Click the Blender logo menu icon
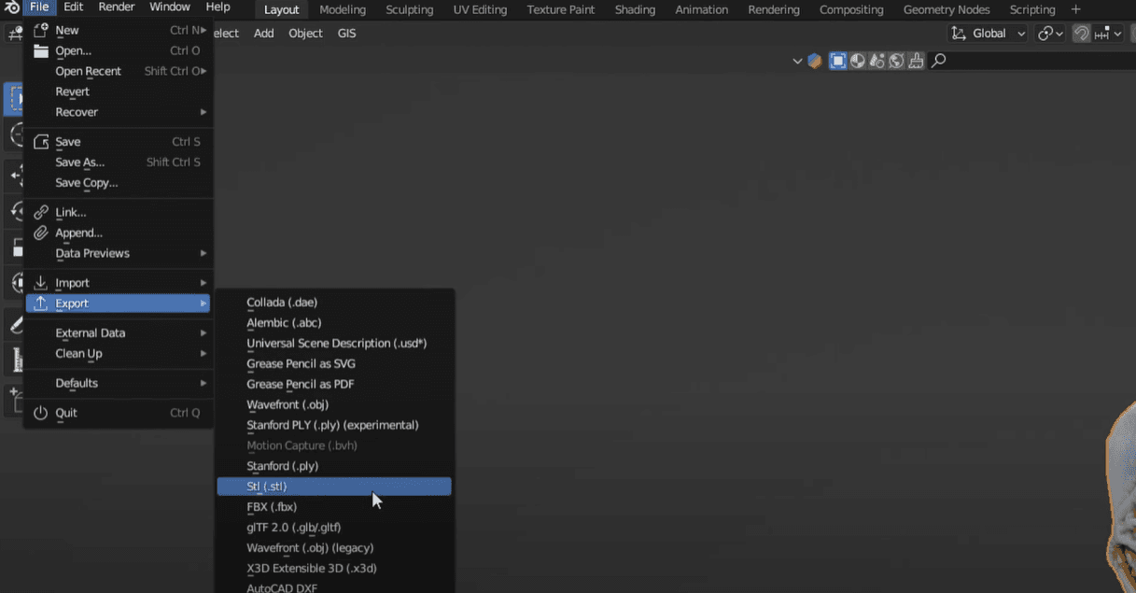The width and height of the screenshot is (1136, 593). (x=12, y=7)
